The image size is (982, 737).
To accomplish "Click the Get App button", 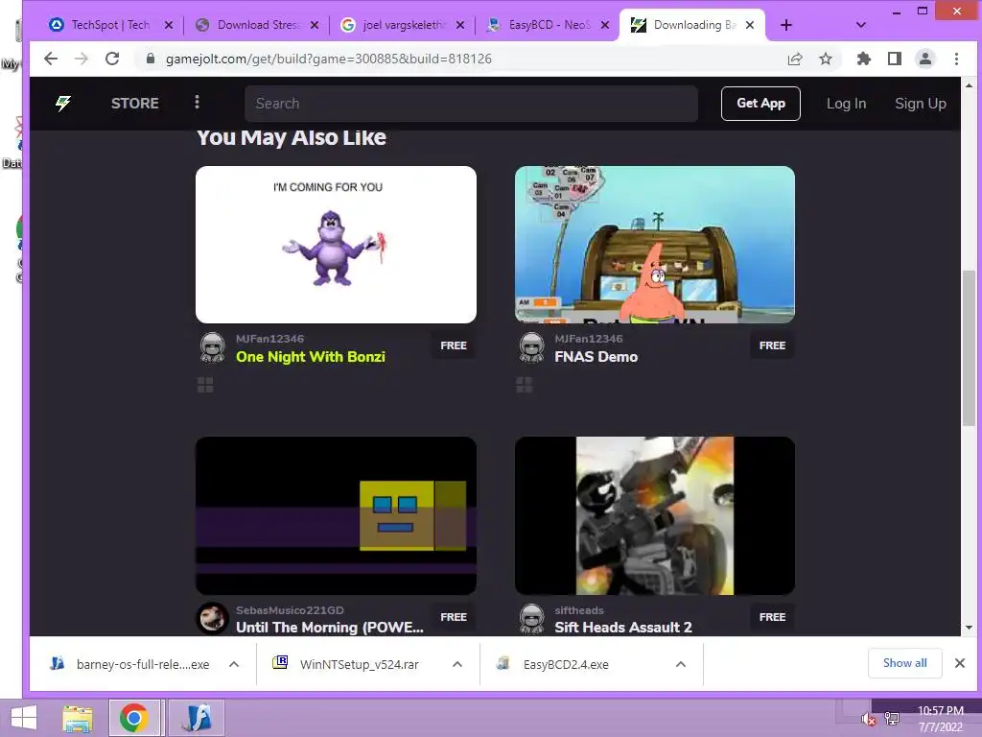I will [x=760, y=104].
